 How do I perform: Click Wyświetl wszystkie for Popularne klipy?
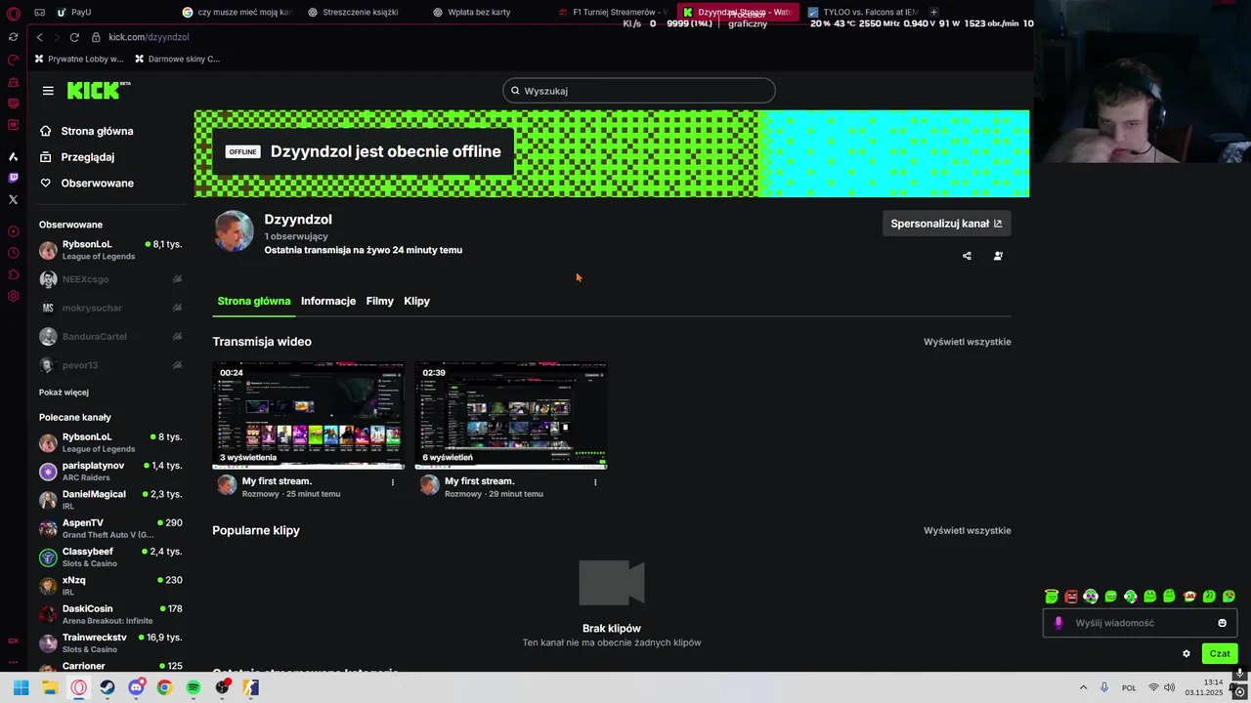[x=968, y=531]
